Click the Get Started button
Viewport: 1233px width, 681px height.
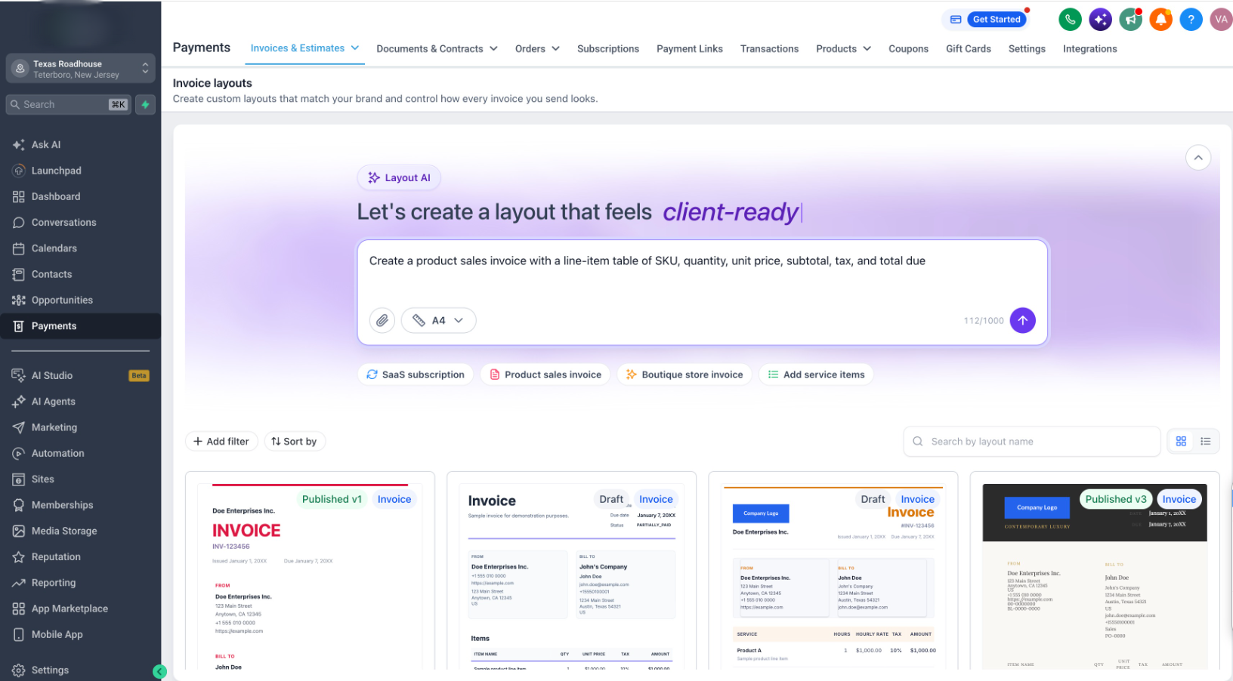tap(996, 20)
